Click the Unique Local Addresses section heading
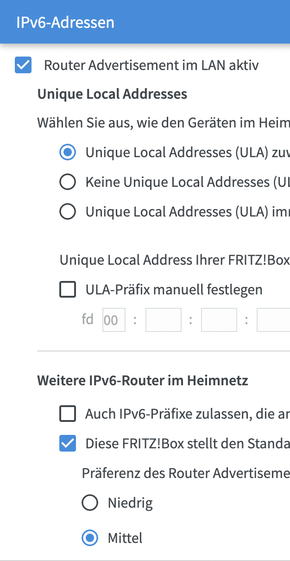This screenshot has height=561, width=290. [112, 94]
